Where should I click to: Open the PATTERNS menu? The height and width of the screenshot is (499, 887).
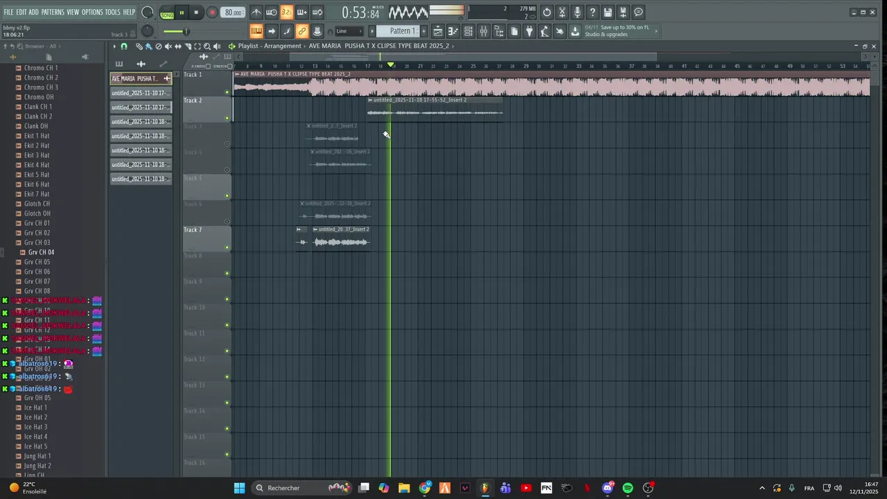coord(53,12)
